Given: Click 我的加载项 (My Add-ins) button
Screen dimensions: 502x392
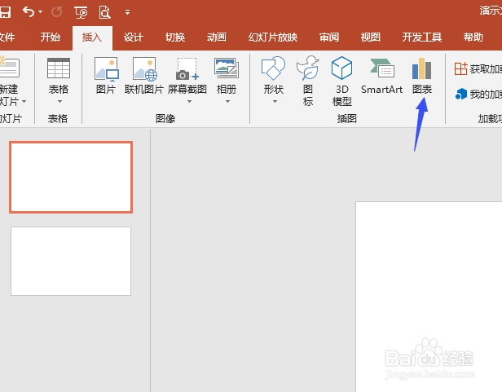Looking at the screenshot, I should [478, 95].
